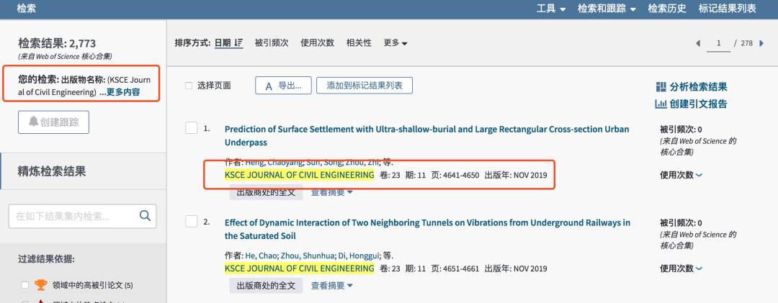Click the 页: 4651-4661 page range text
Screen dimensions: 778x303
(x=455, y=268)
